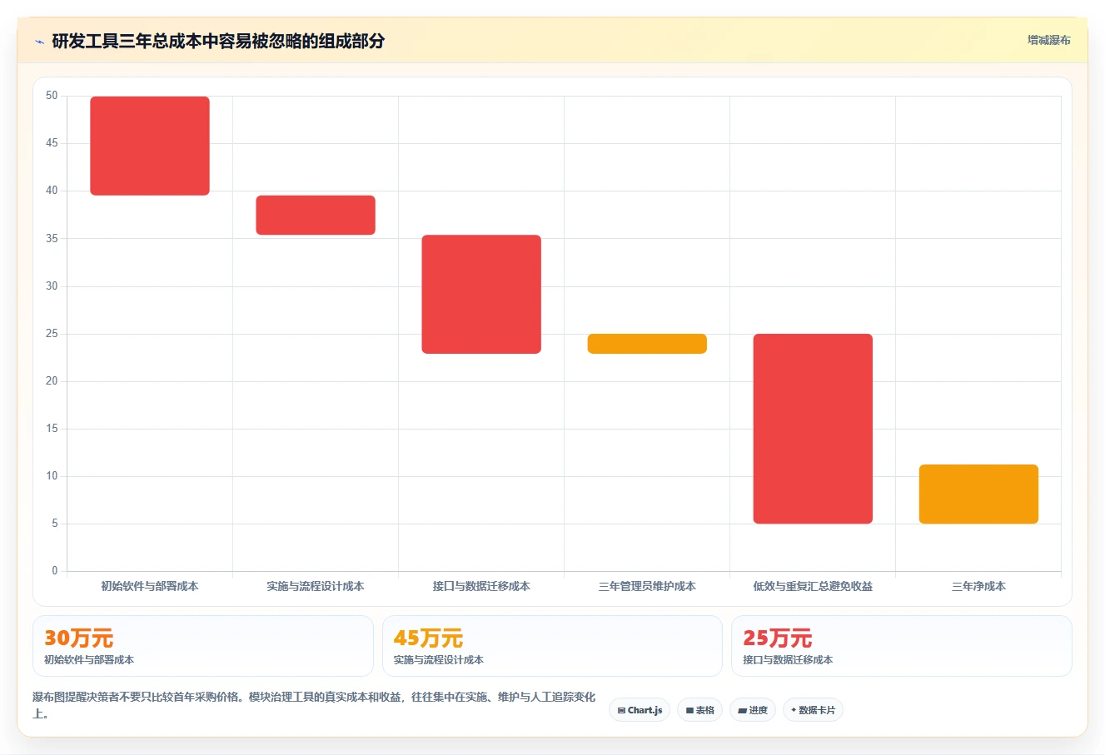
Task: Click x-axis label 三年管理员维护成本
Action: pos(647,586)
